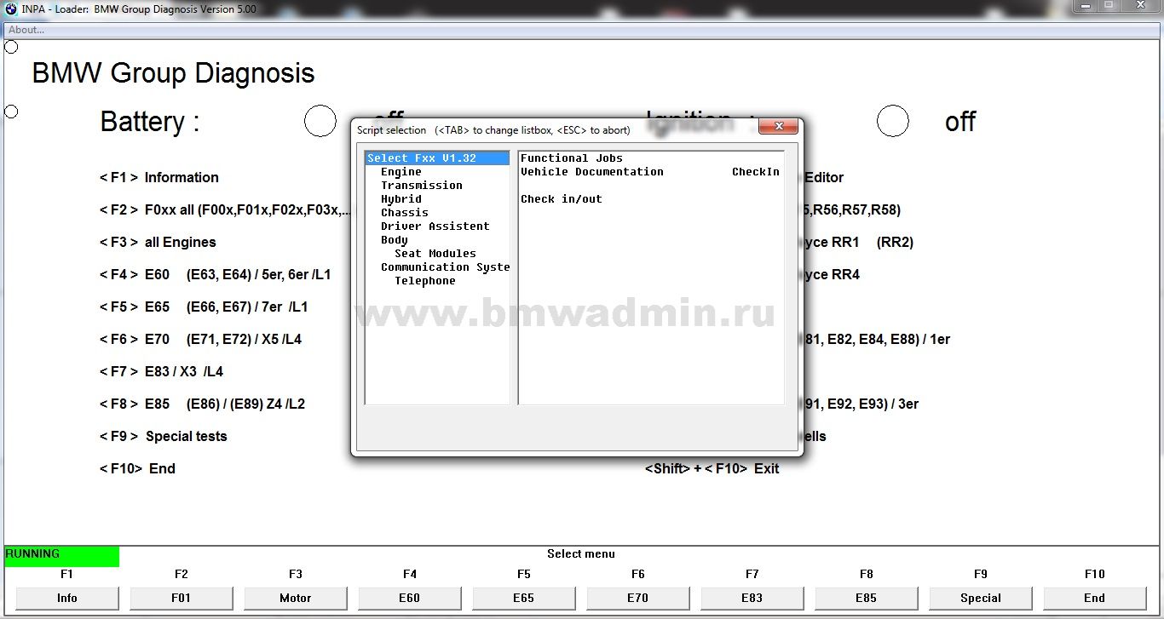Viewport: 1164px width, 619px height.
Task: Select "Driver Assistent" entry
Action: (x=435, y=226)
